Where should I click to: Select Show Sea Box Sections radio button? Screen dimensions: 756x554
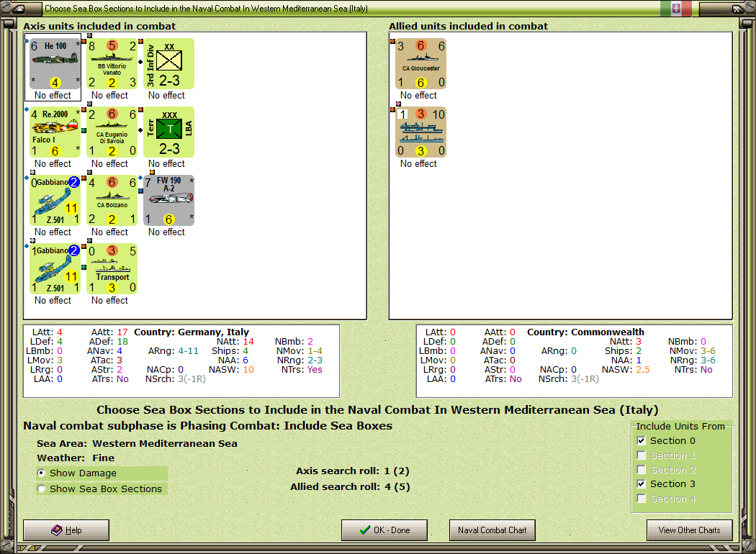[x=42, y=489]
